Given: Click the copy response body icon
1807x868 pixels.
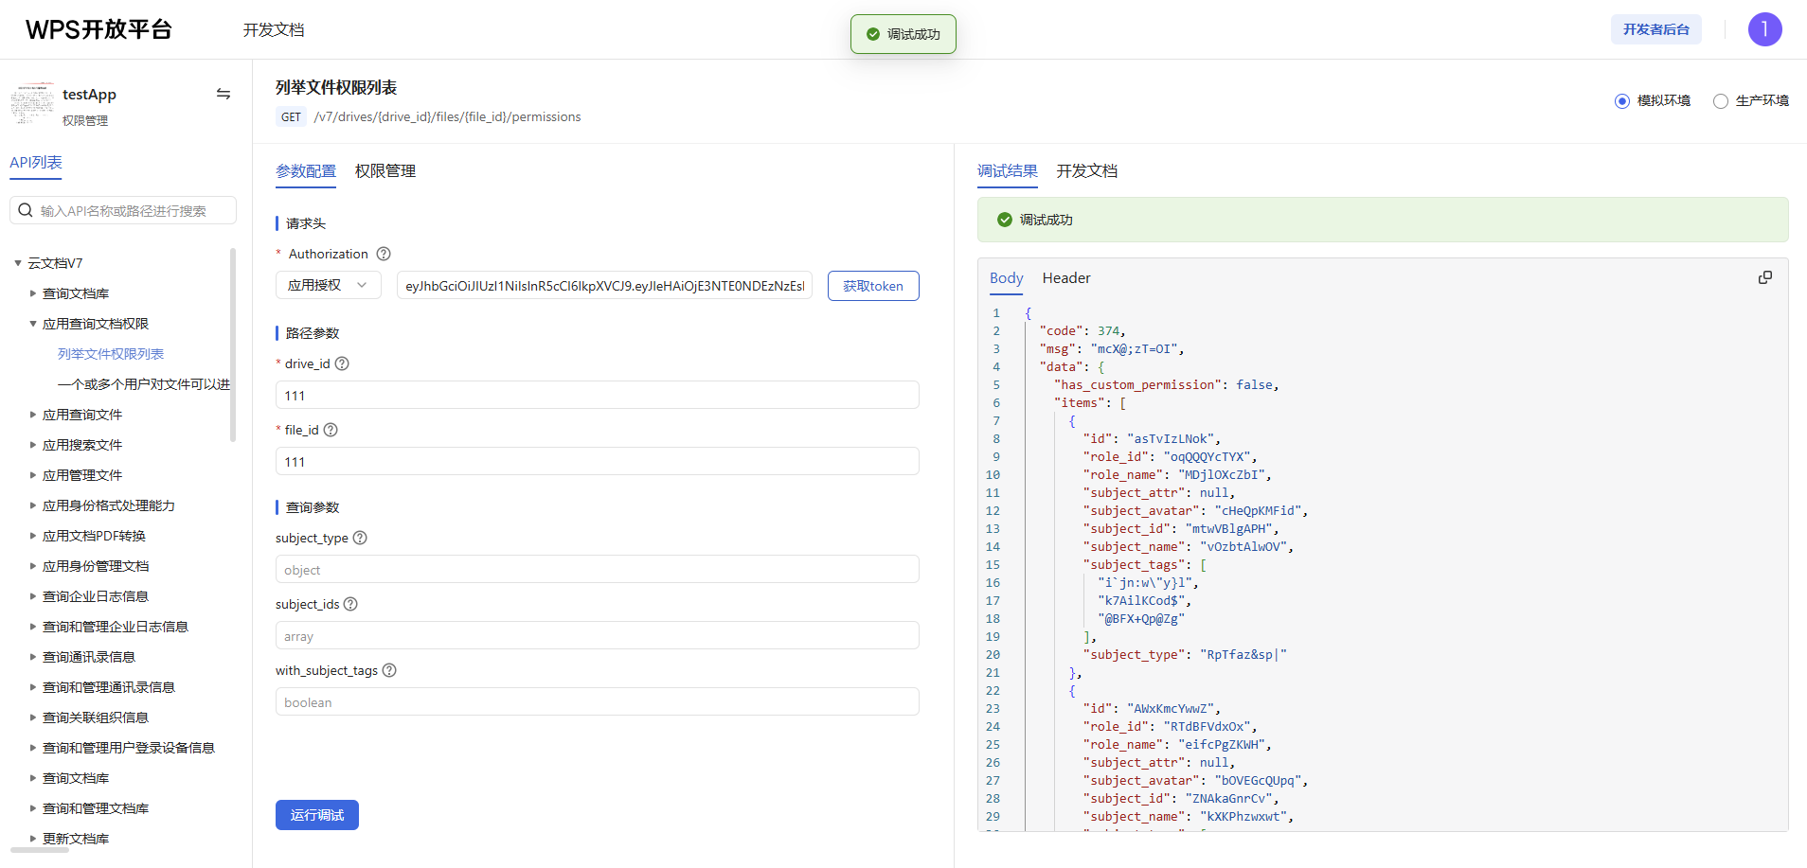Looking at the screenshot, I should click(1764, 277).
